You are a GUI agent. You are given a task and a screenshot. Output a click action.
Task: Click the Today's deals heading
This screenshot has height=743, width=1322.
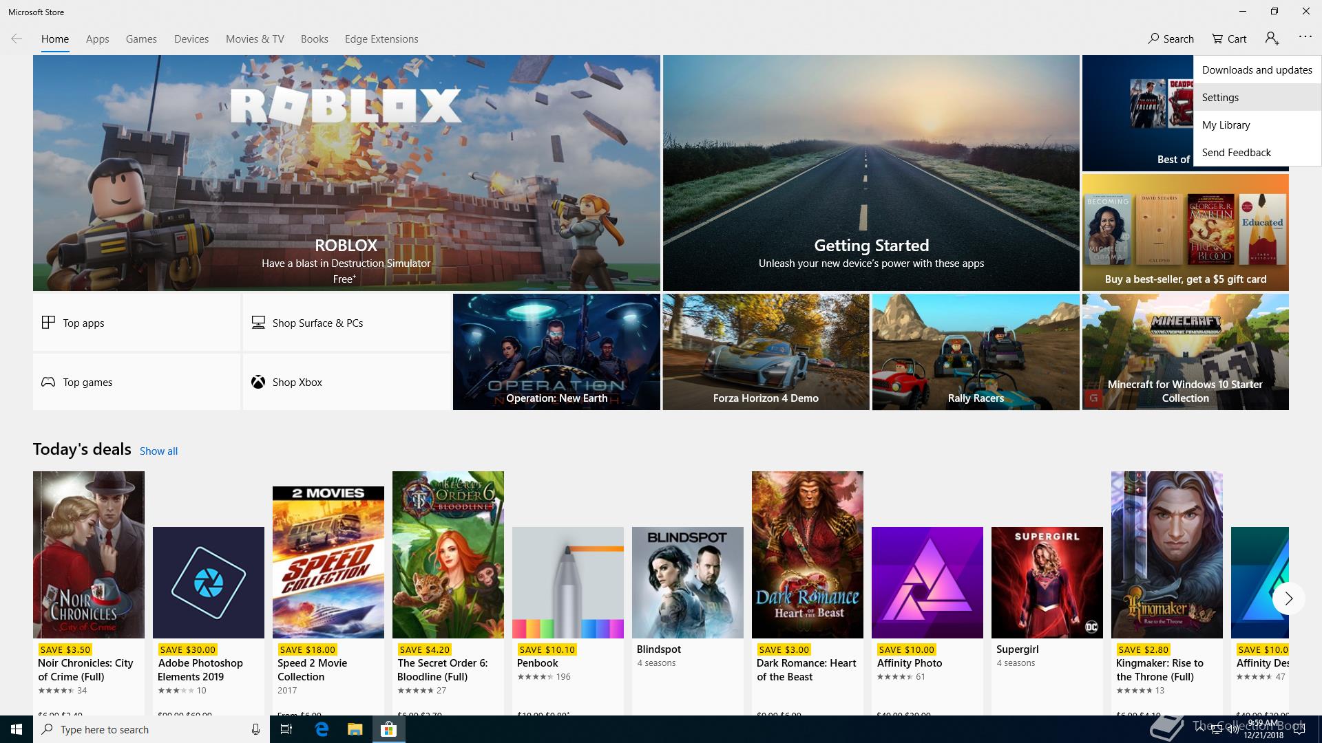tap(82, 449)
